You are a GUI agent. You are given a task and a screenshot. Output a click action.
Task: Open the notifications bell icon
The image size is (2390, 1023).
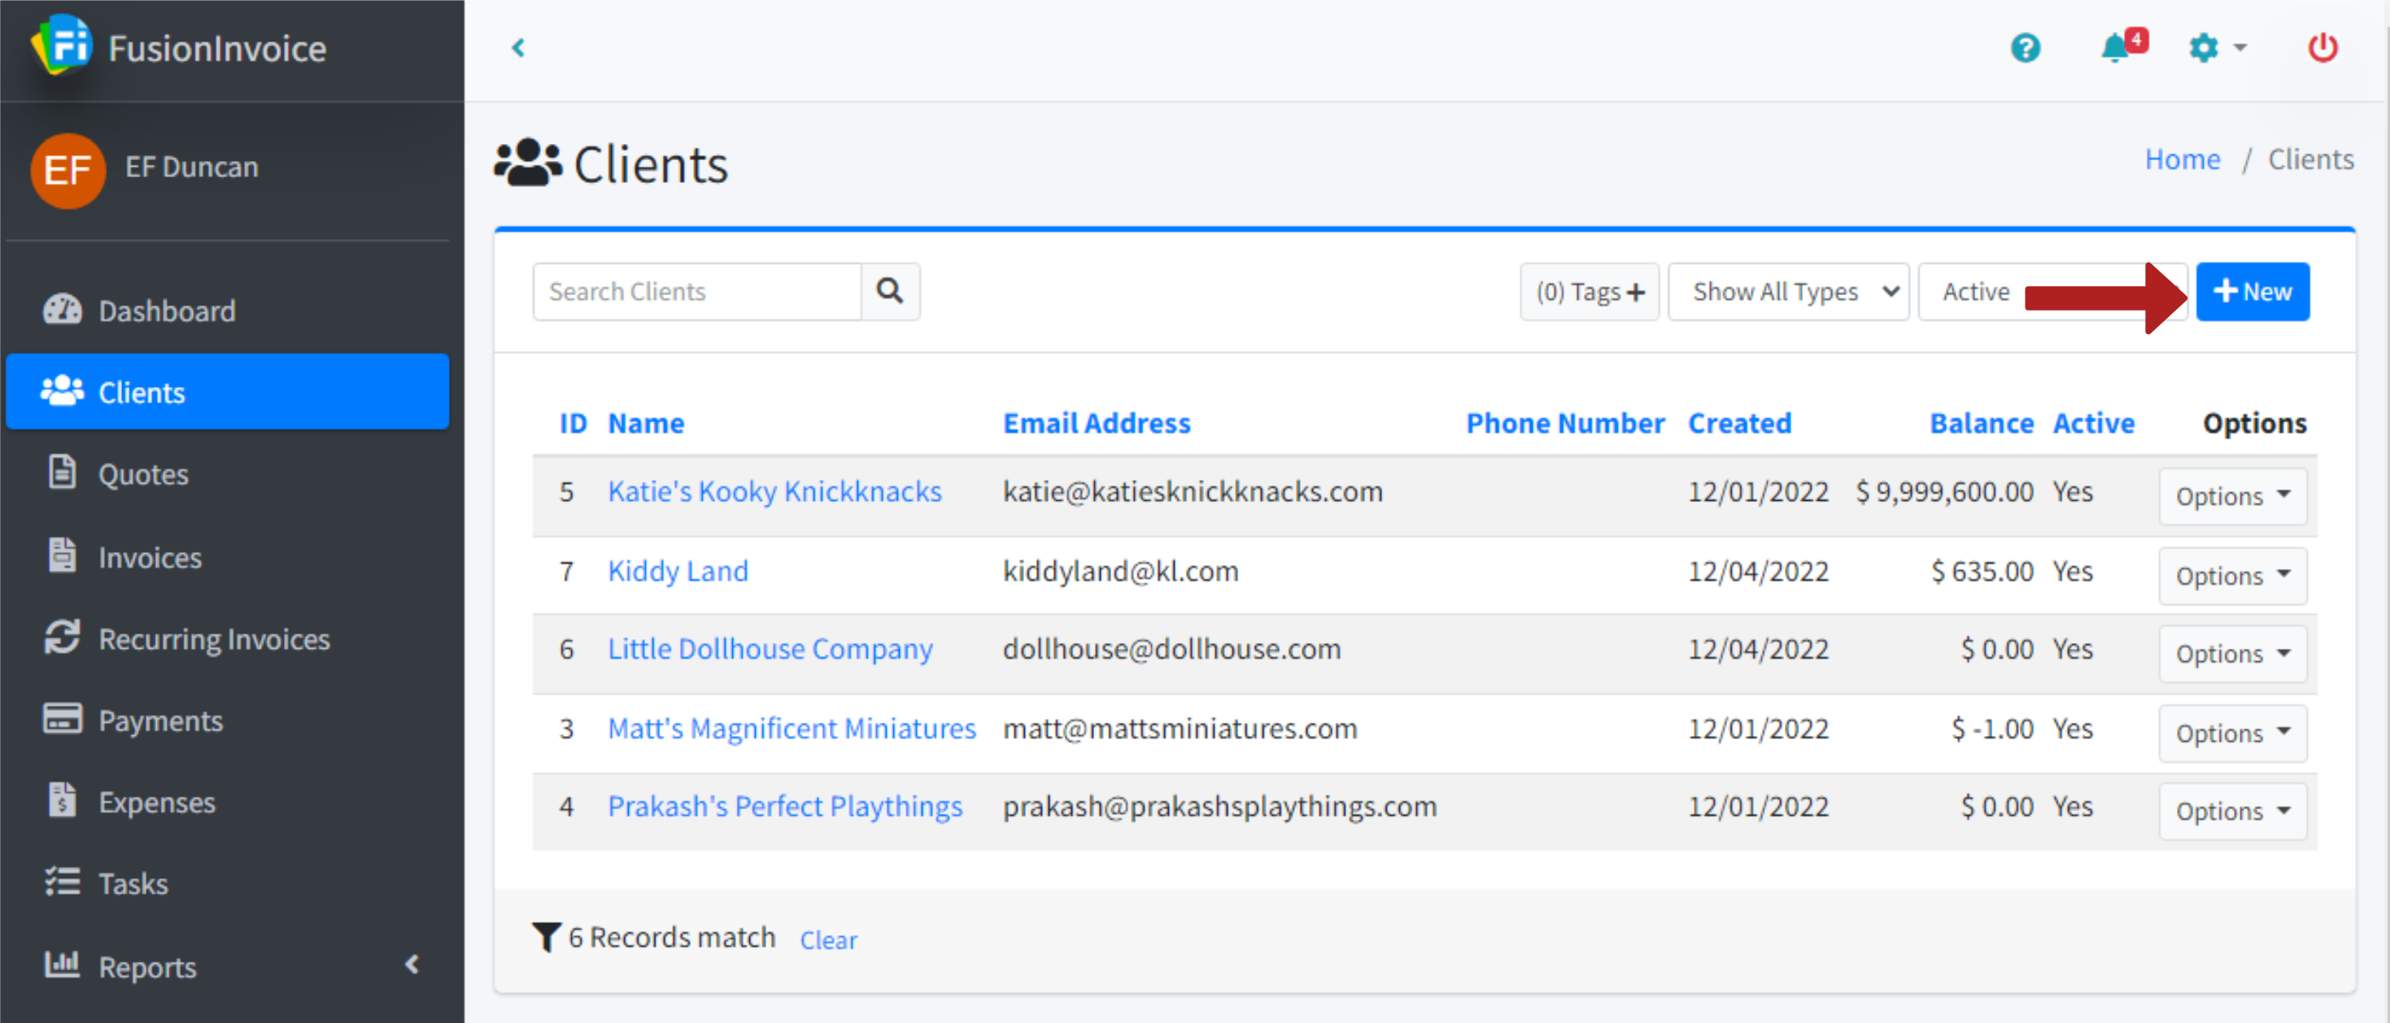coord(2114,47)
